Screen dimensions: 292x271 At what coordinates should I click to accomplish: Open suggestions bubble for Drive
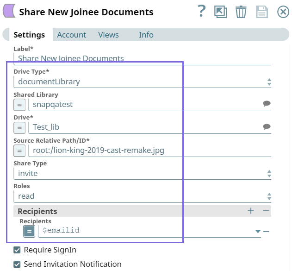[x=267, y=126]
